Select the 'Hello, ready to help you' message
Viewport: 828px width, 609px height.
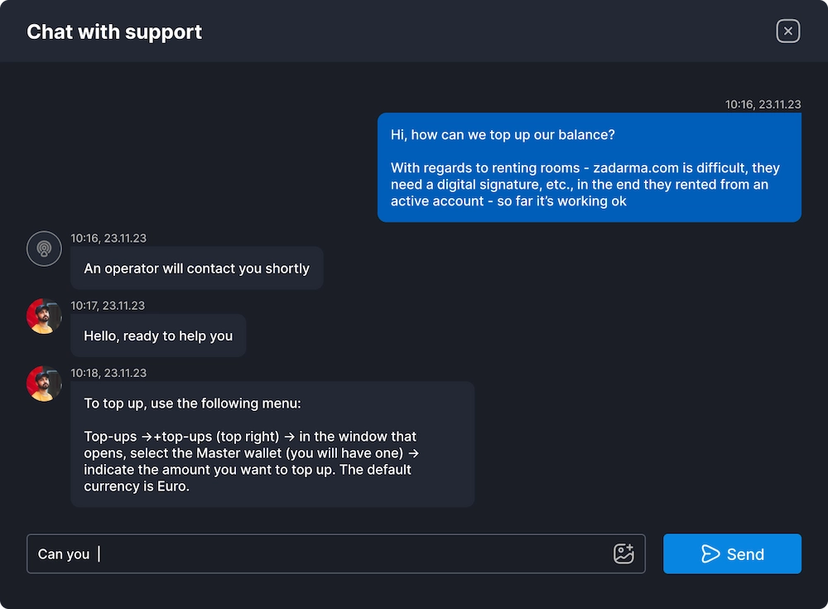tap(157, 336)
